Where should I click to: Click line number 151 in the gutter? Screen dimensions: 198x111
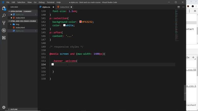click(43, 54)
